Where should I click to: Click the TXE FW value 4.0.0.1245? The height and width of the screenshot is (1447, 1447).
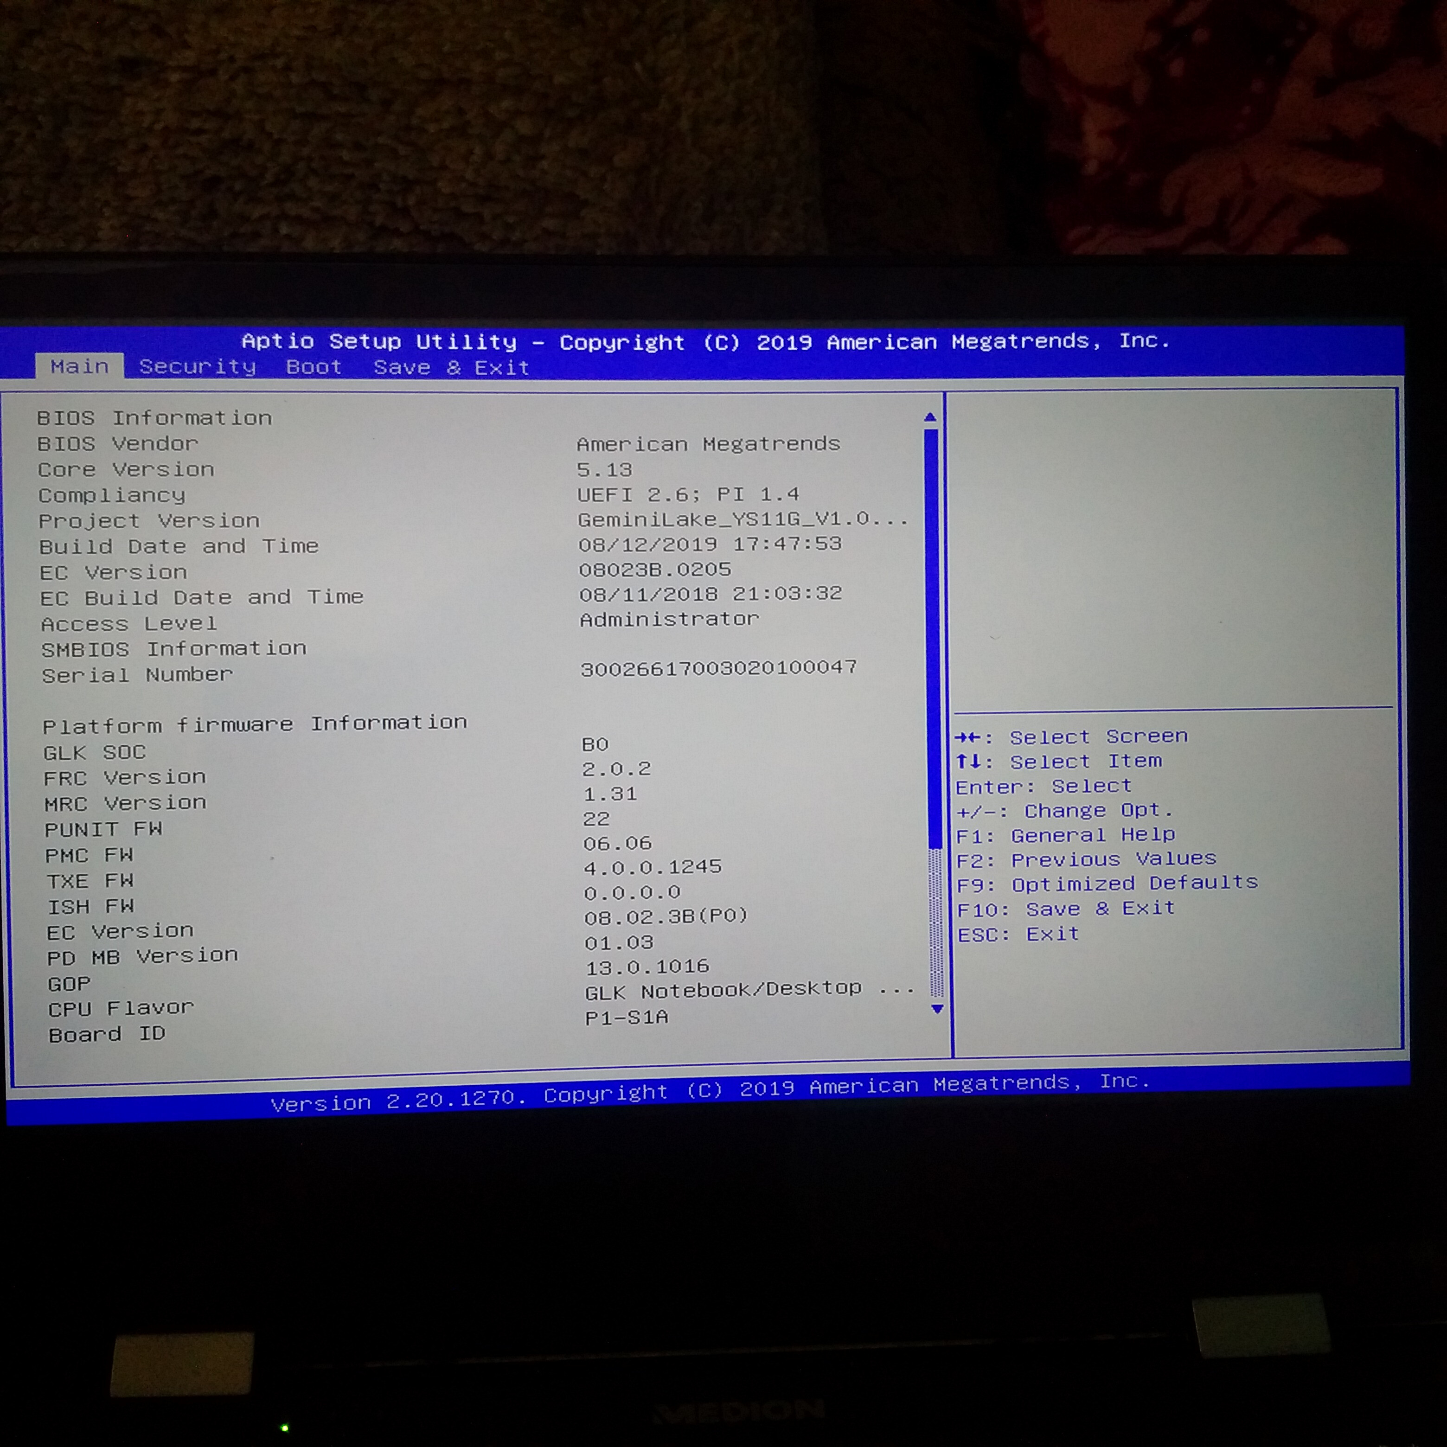(x=653, y=867)
